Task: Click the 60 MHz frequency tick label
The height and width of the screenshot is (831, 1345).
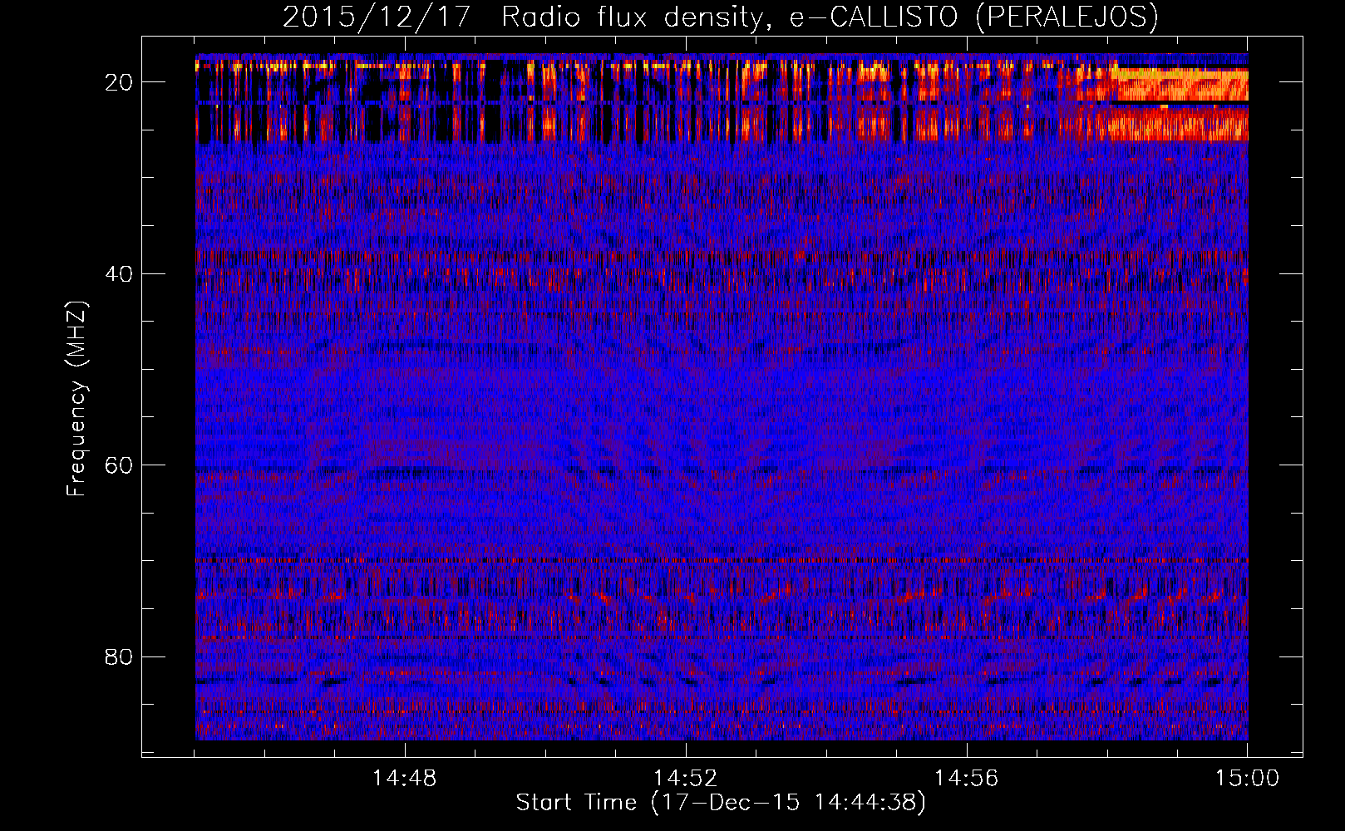Action: click(x=120, y=465)
